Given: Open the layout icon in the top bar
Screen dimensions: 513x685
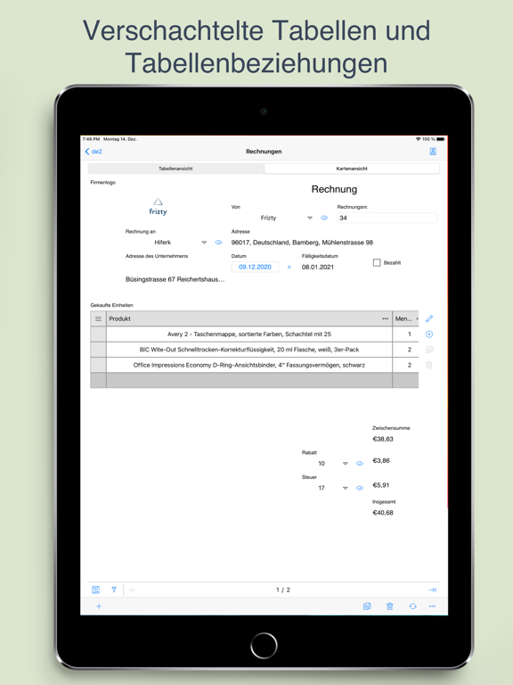Looking at the screenshot, I should [x=433, y=151].
